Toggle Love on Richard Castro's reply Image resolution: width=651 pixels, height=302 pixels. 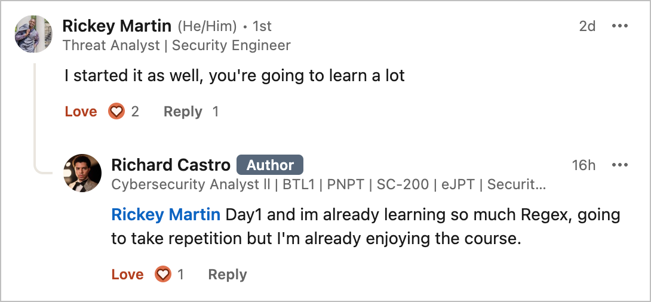[127, 274]
